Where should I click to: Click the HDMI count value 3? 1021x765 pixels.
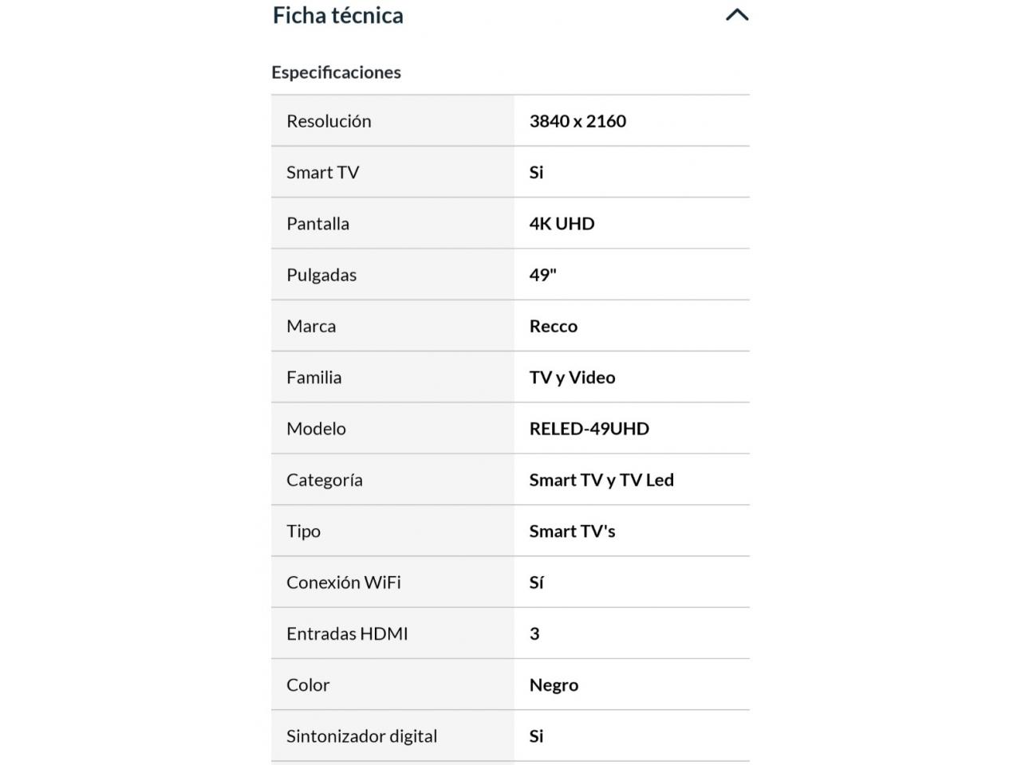click(534, 634)
